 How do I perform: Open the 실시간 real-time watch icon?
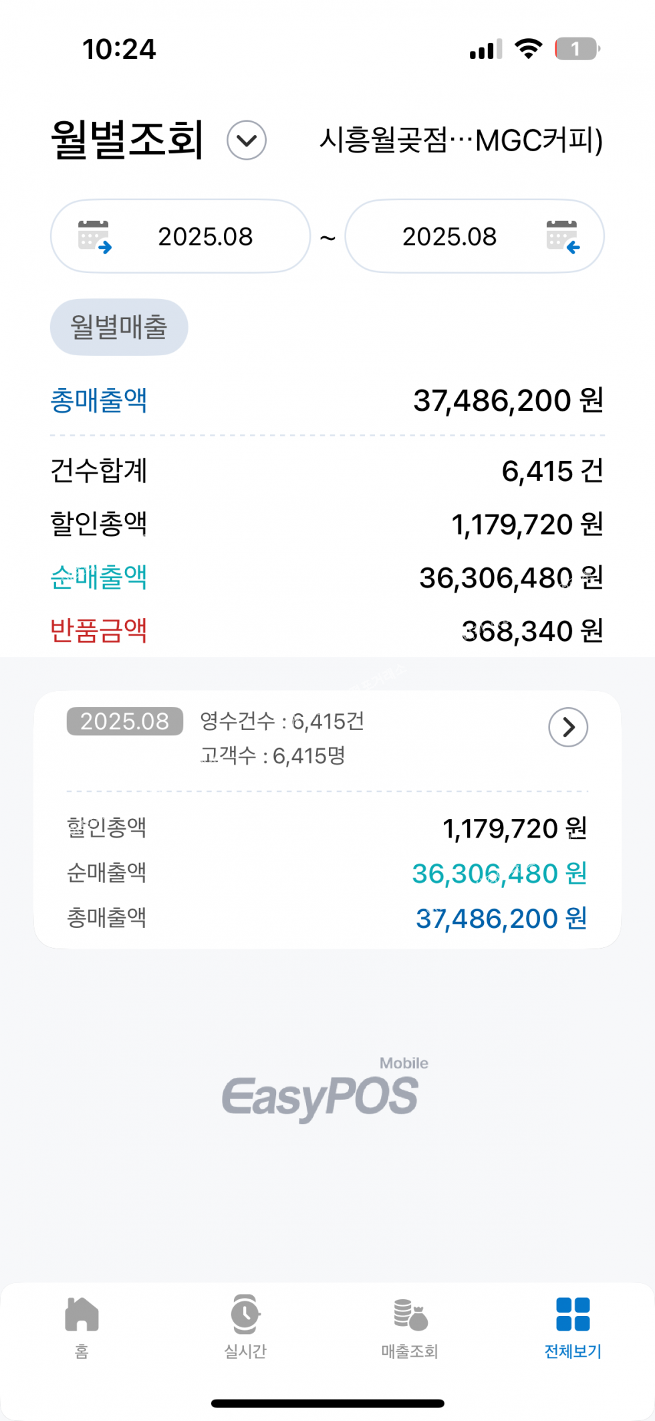tap(245, 1315)
